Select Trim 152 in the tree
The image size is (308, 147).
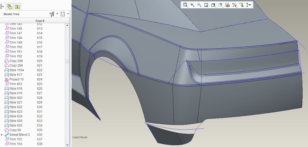(x=16, y=56)
